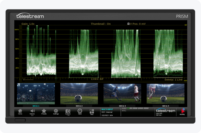Click the 40% graticule label
201x133 pixels.
17,58
